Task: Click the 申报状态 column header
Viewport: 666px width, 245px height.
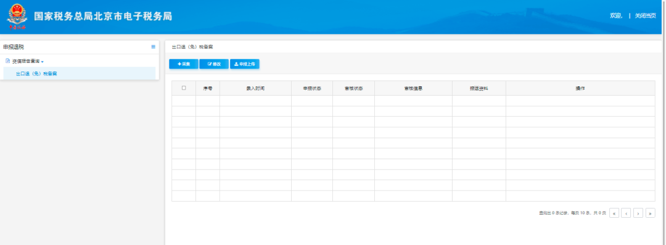Action: (312, 88)
